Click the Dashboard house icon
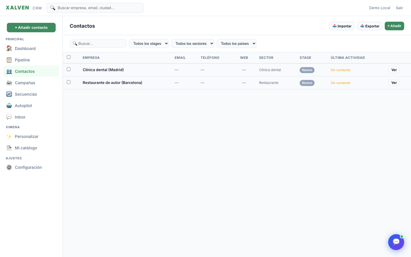Image resolution: width=411 pixels, height=257 pixels. click(9, 49)
